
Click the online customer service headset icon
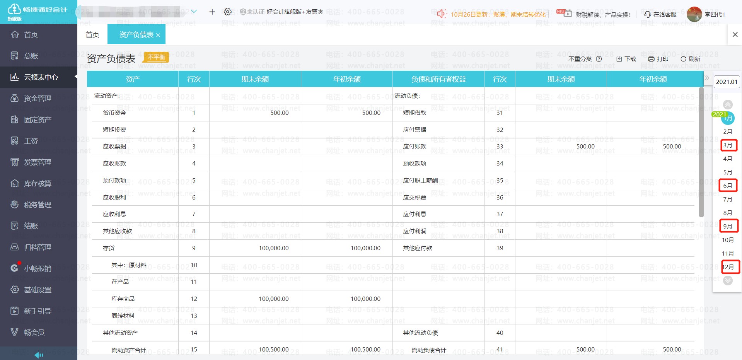(x=648, y=14)
